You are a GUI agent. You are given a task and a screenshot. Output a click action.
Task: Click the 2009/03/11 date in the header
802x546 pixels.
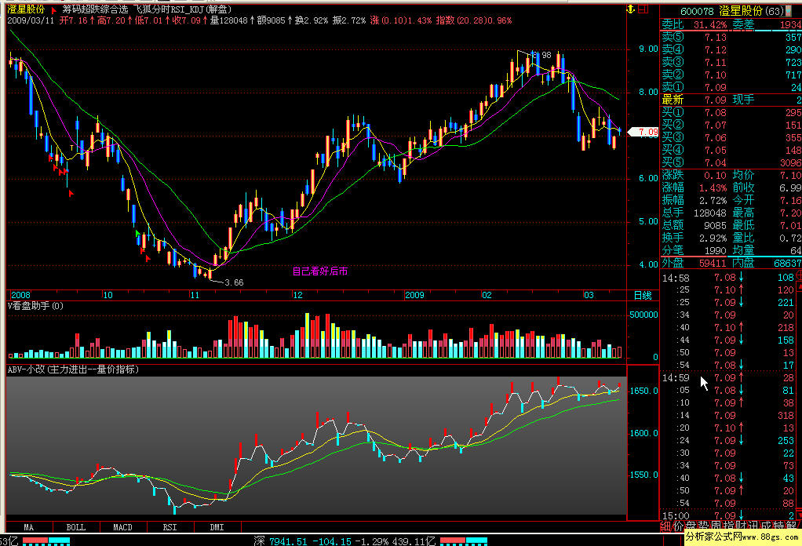coord(31,20)
